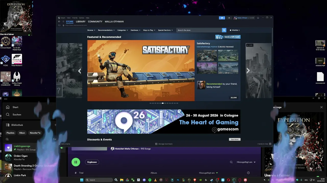Click Send a Gift Card button
The width and height of the screenshot is (327, 183).
(x=228, y=37)
